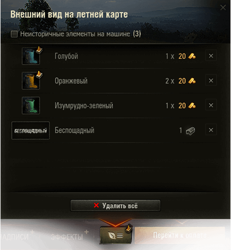Open the ЭФФЕКТЫ tab

click(x=67, y=237)
